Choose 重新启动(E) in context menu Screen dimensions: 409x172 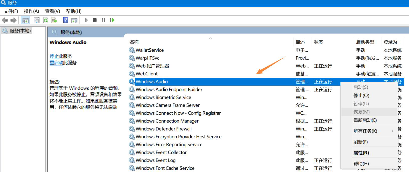(369, 120)
